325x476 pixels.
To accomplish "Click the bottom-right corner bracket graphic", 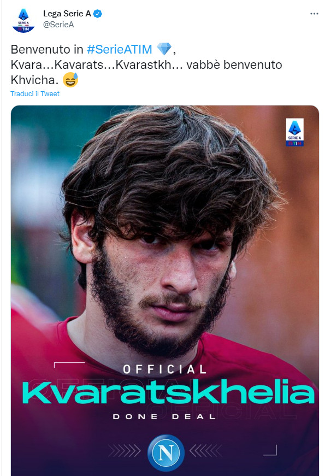I will pos(270,450).
